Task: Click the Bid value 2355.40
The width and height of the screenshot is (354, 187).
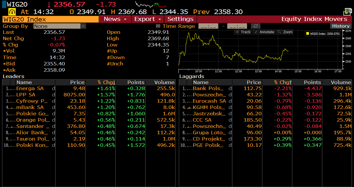Action: (54, 64)
